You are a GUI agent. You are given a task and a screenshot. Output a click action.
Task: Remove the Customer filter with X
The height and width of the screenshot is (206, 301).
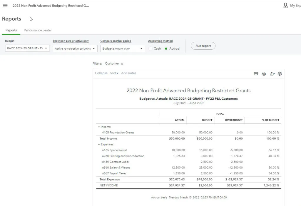[x=122, y=64]
